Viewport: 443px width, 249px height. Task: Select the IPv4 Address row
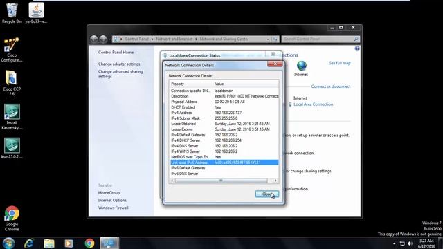pos(224,113)
